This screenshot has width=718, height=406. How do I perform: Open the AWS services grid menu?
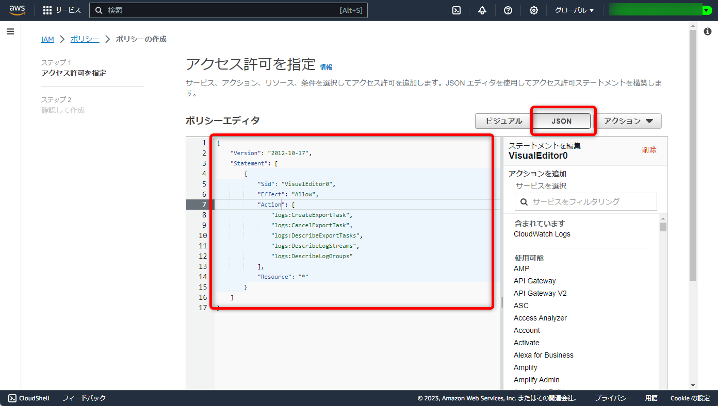(x=47, y=10)
